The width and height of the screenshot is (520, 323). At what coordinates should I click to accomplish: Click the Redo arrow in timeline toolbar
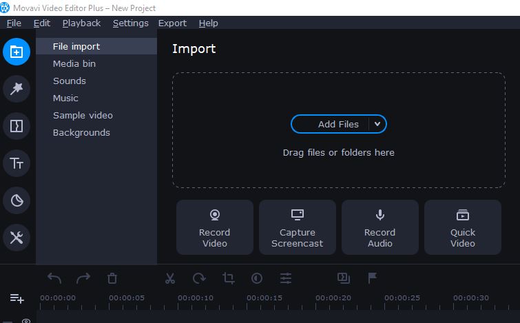click(83, 278)
